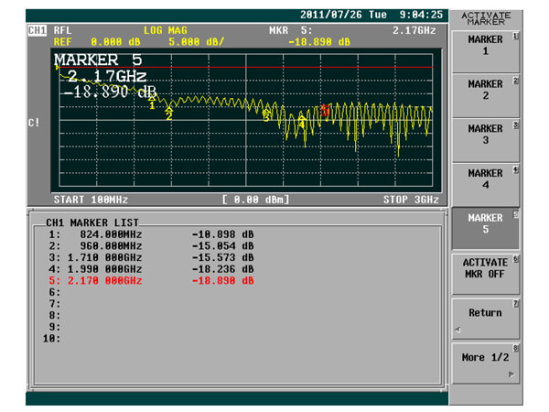This screenshot has width=549, height=412.
Task: Click the MKR 5: header readout
Action: point(291,30)
